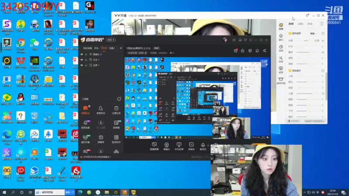This screenshot has width=349, height=196.
Task: Click the share icon in 直播伴侣 header
Action: pyautogui.click(x=264, y=51)
